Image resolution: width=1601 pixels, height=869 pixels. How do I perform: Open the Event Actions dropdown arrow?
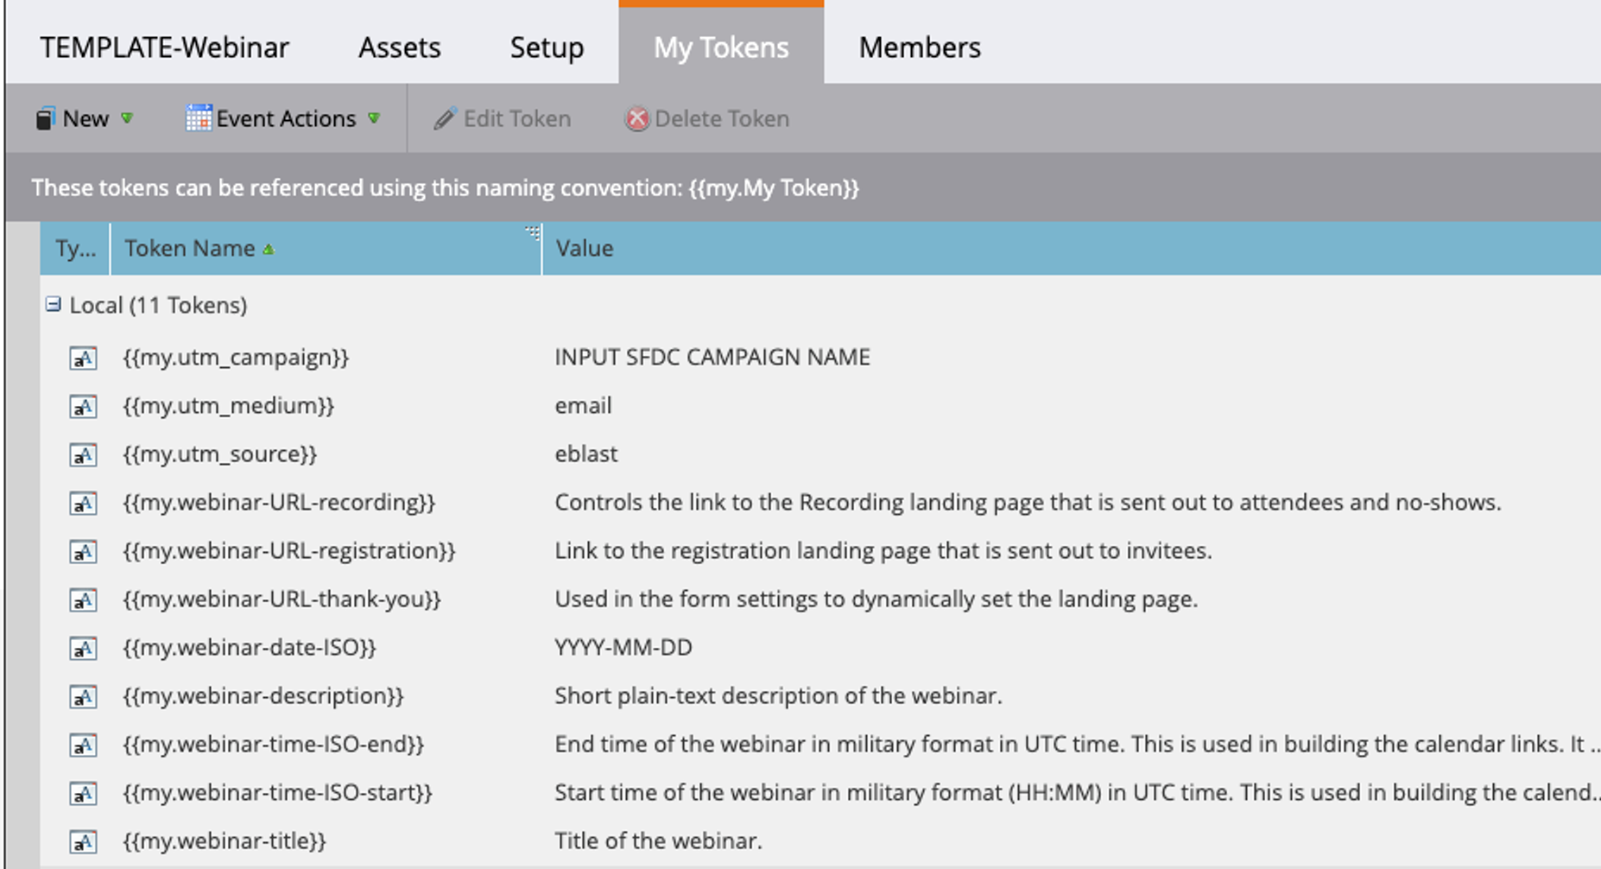pyautogui.click(x=374, y=118)
